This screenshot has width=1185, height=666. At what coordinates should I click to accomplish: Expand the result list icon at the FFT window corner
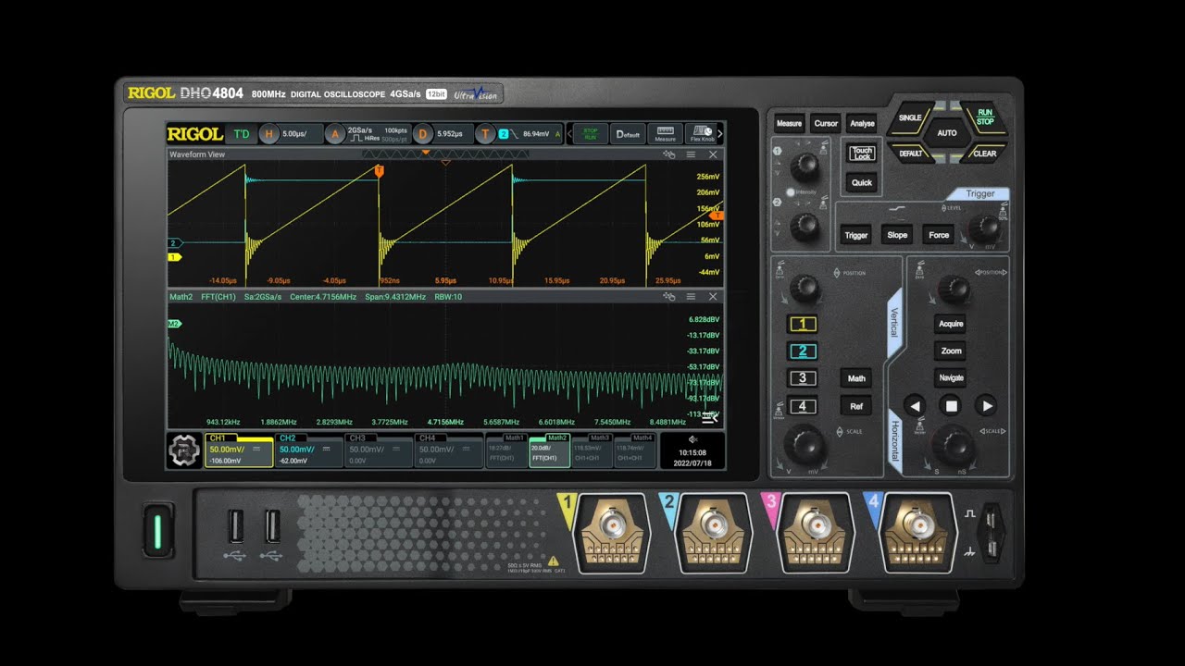click(x=710, y=418)
